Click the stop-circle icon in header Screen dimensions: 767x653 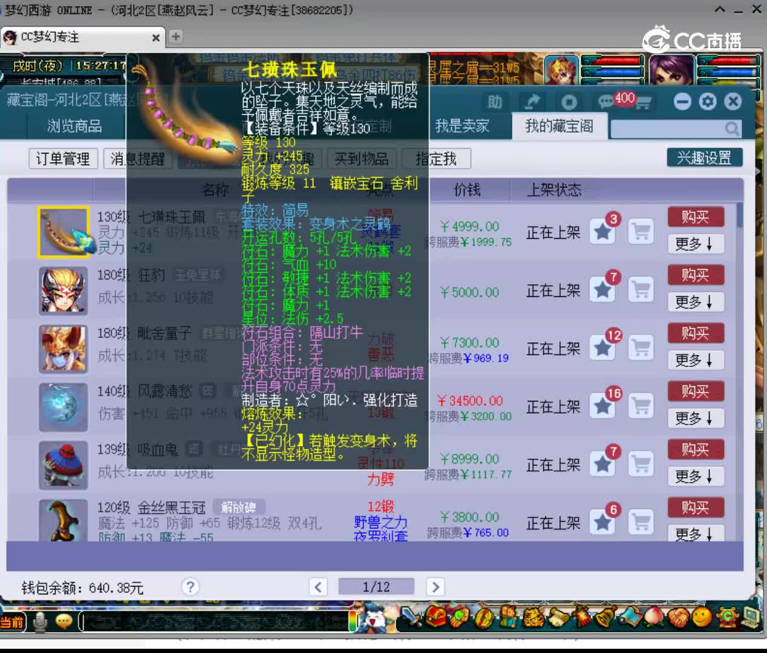569,102
